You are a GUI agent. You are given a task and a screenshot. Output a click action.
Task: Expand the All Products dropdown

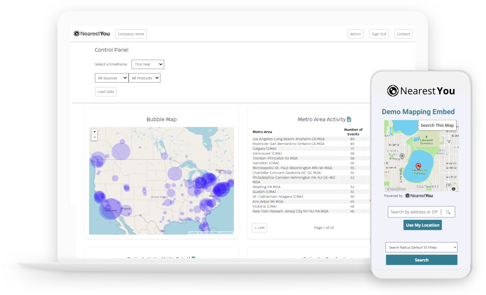tap(145, 78)
